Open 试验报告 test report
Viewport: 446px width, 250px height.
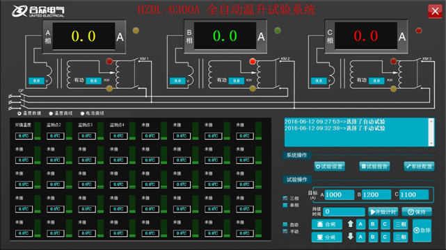pos(374,166)
